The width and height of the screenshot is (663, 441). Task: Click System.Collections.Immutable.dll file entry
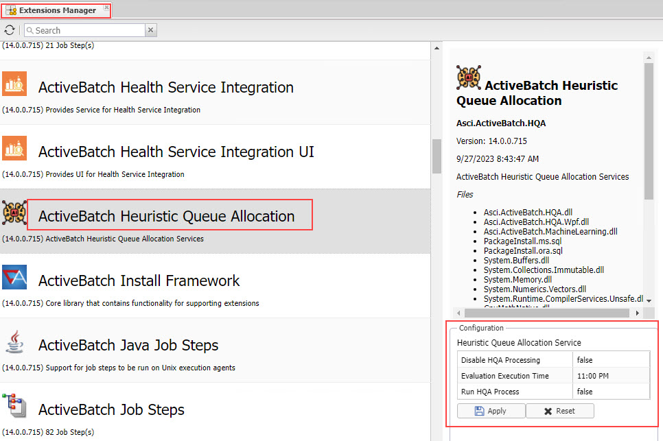544,270
